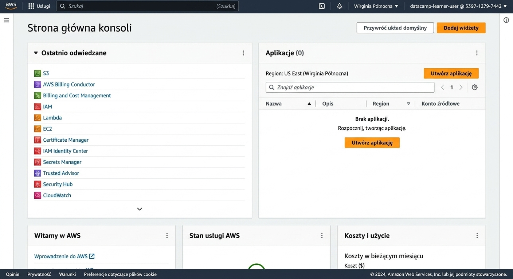The height and width of the screenshot is (279, 513).
Task: Open the CloudWatch link
Action: (x=57, y=195)
